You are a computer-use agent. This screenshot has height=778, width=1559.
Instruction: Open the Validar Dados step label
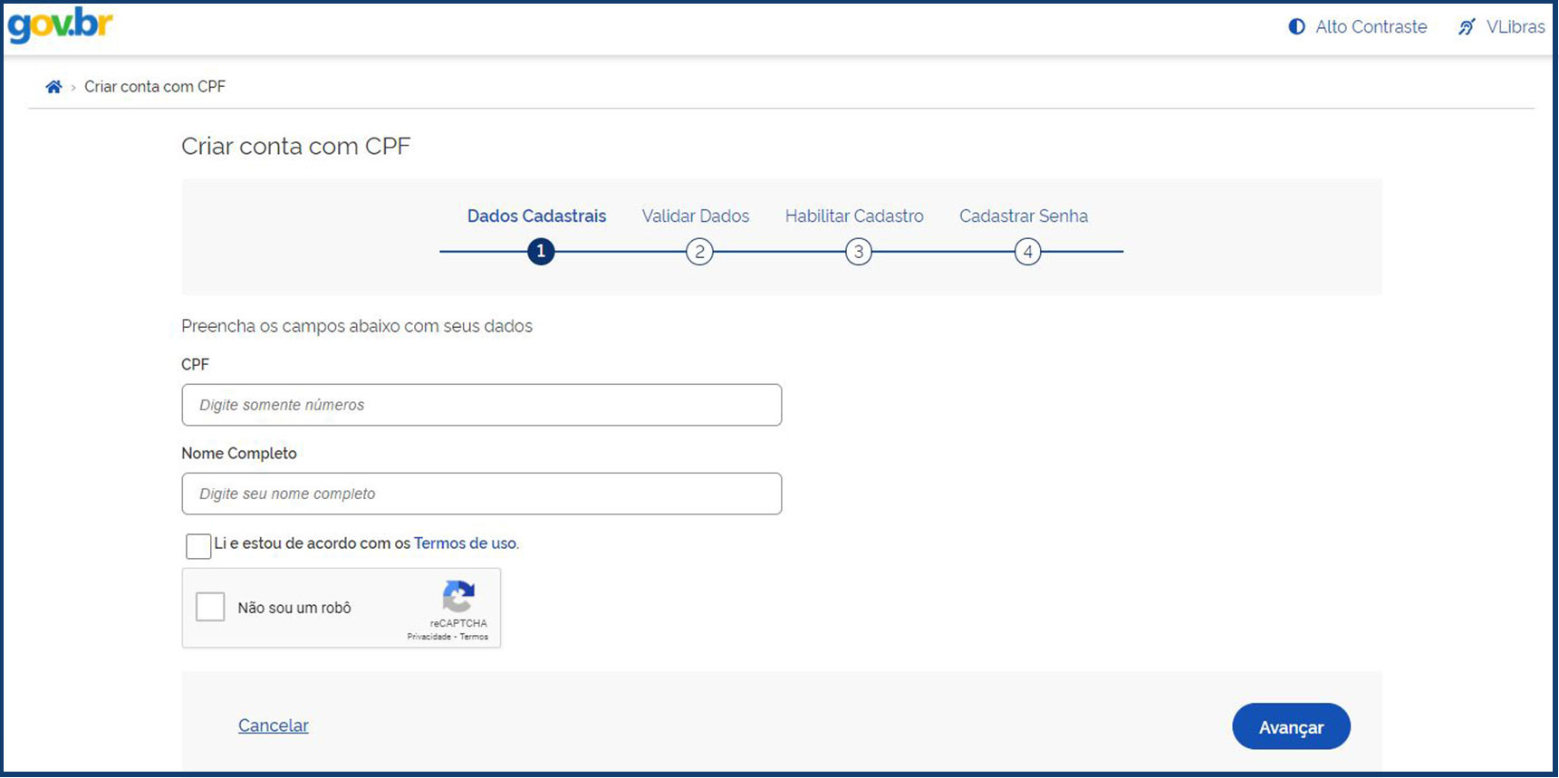696,216
